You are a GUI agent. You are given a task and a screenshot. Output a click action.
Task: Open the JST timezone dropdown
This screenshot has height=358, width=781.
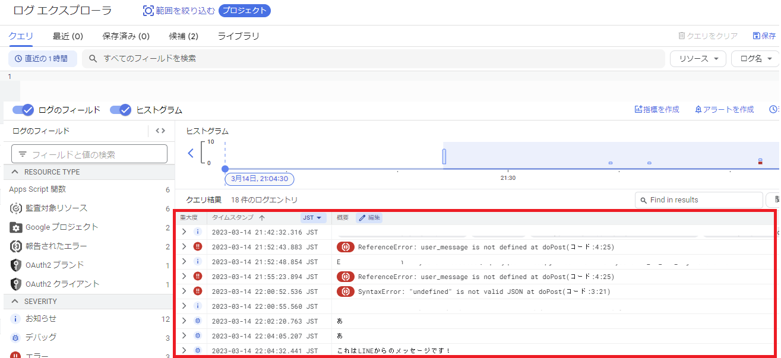click(313, 217)
